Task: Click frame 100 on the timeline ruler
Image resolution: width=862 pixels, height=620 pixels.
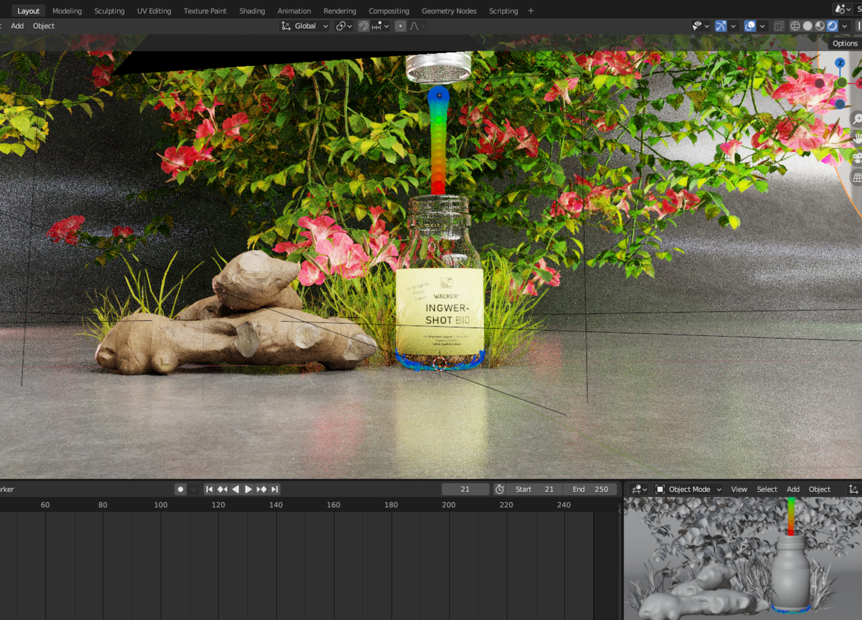Action: [160, 504]
